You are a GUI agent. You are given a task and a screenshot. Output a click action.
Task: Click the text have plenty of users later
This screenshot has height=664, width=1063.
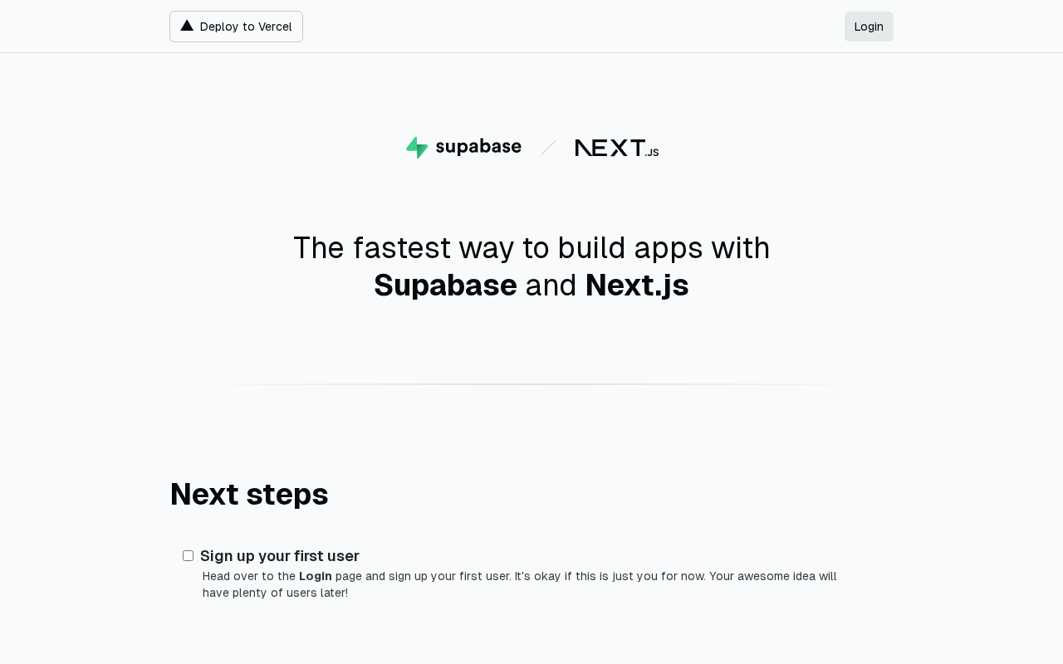[x=275, y=593]
